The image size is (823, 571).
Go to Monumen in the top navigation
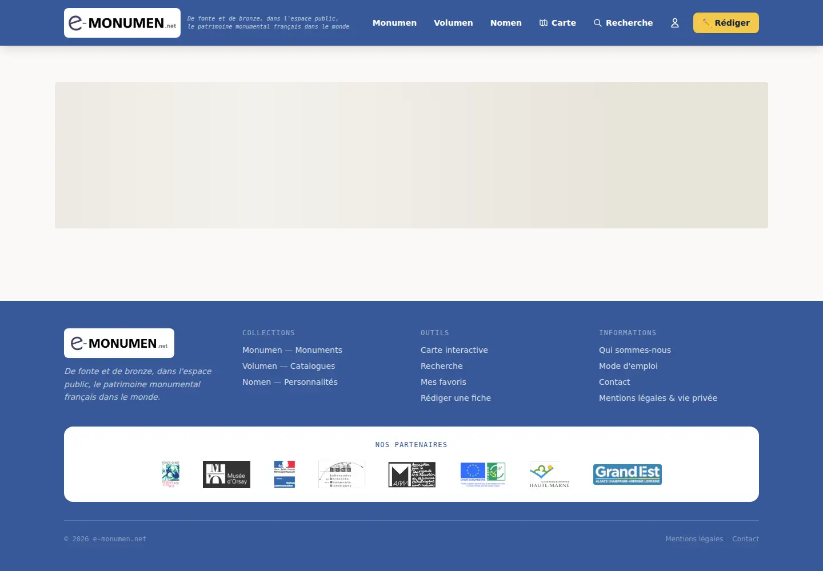pos(394,23)
